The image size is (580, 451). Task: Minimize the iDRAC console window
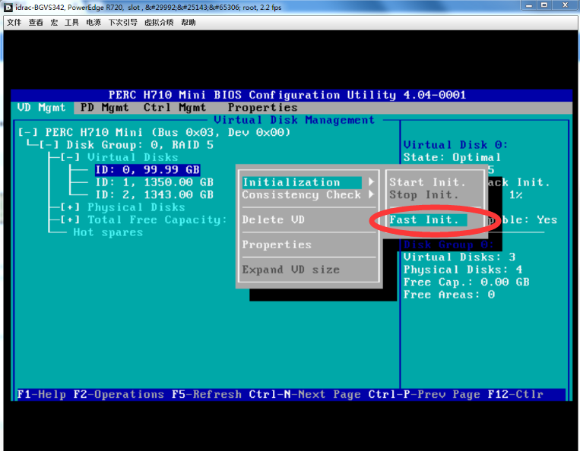pyautogui.click(x=529, y=5)
